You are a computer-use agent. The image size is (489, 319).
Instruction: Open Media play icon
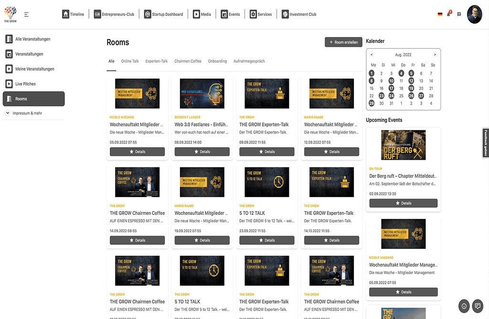tap(196, 14)
